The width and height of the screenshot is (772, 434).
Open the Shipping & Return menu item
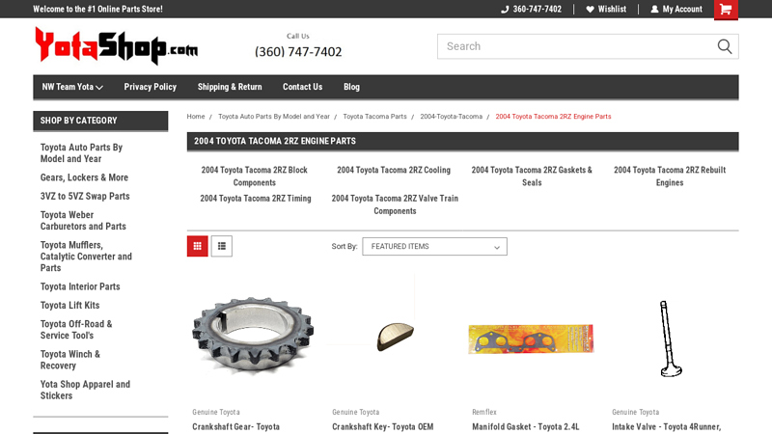point(230,87)
